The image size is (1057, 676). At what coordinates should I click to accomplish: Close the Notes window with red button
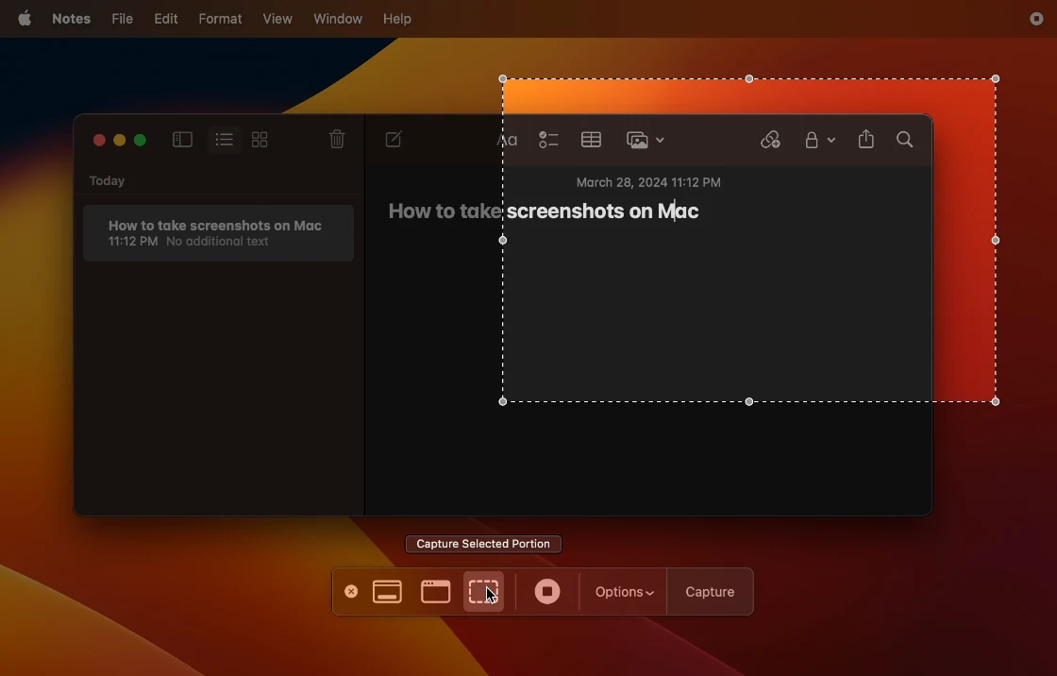coord(99,140)
